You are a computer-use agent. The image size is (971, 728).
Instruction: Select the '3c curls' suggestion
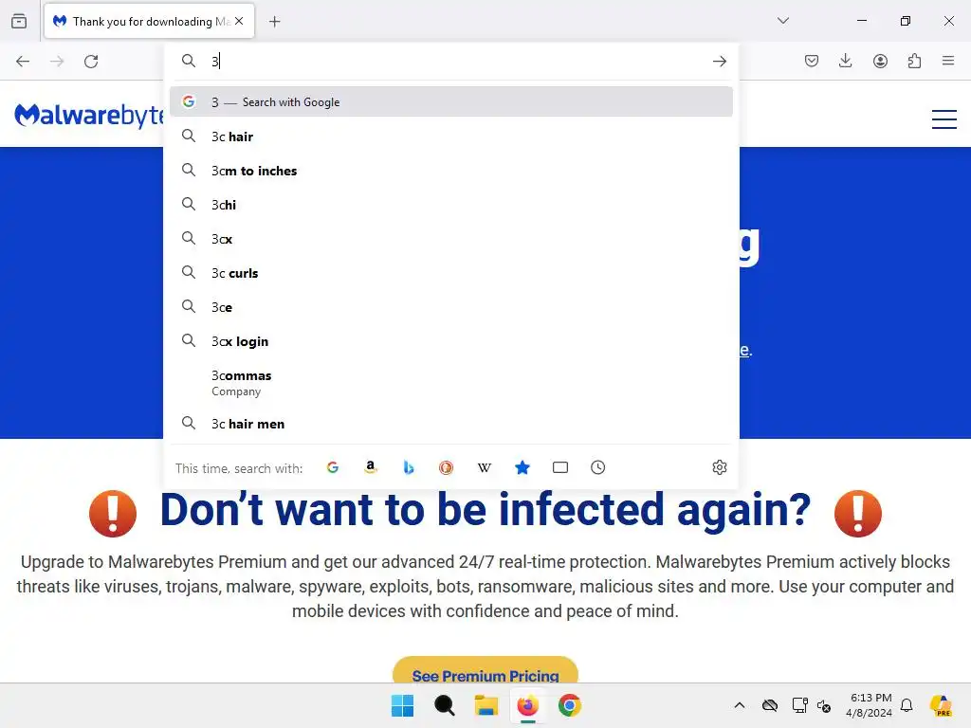451,273
